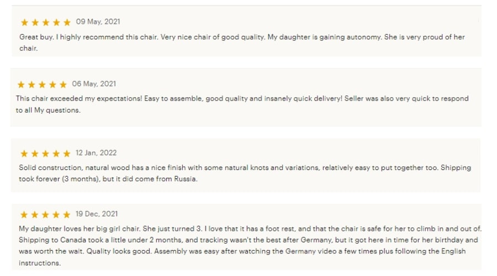Click fifth star of the 09 May, 2021 review

[67, 23]
